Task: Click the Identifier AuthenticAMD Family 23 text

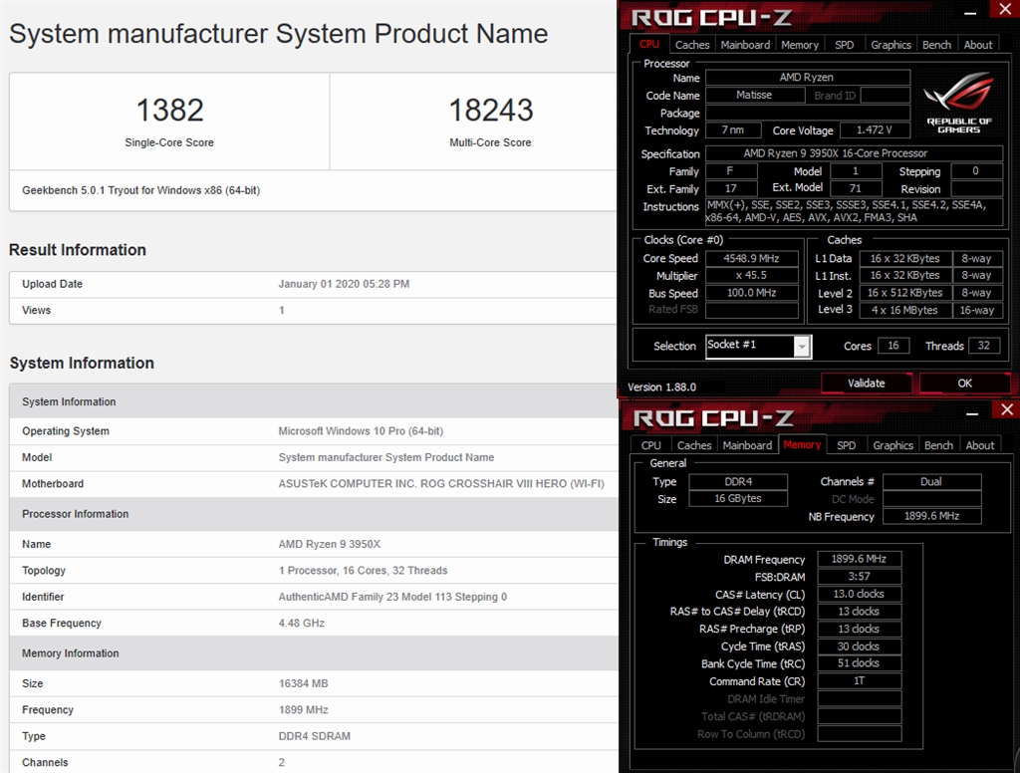Action: click(392, 597)
